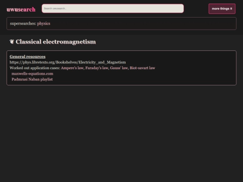Open the physics supersearch link

[x=44, y=23]
